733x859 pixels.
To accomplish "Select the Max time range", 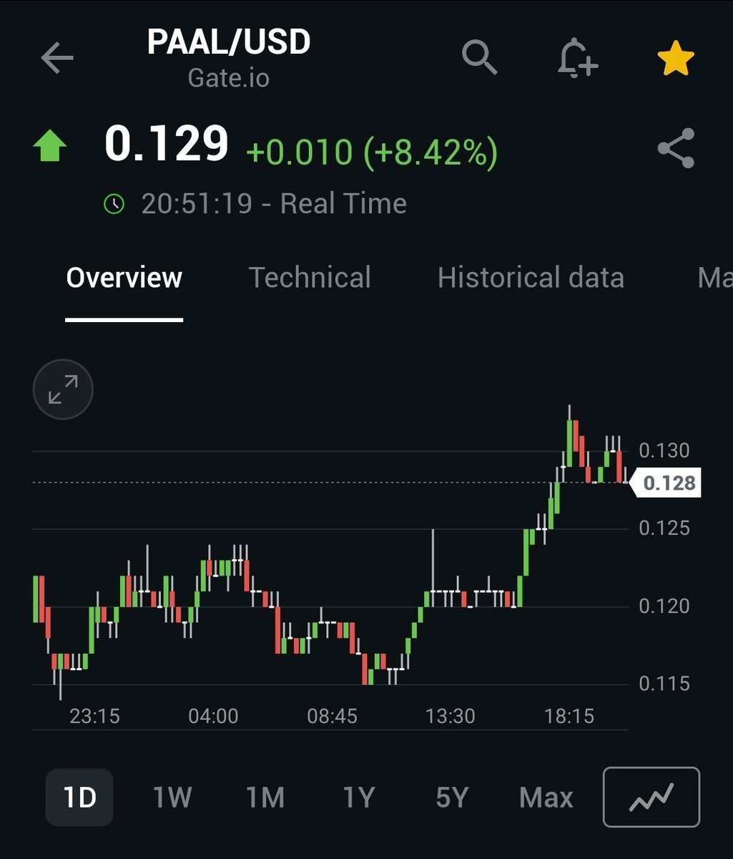I will [x=546, y=797].
